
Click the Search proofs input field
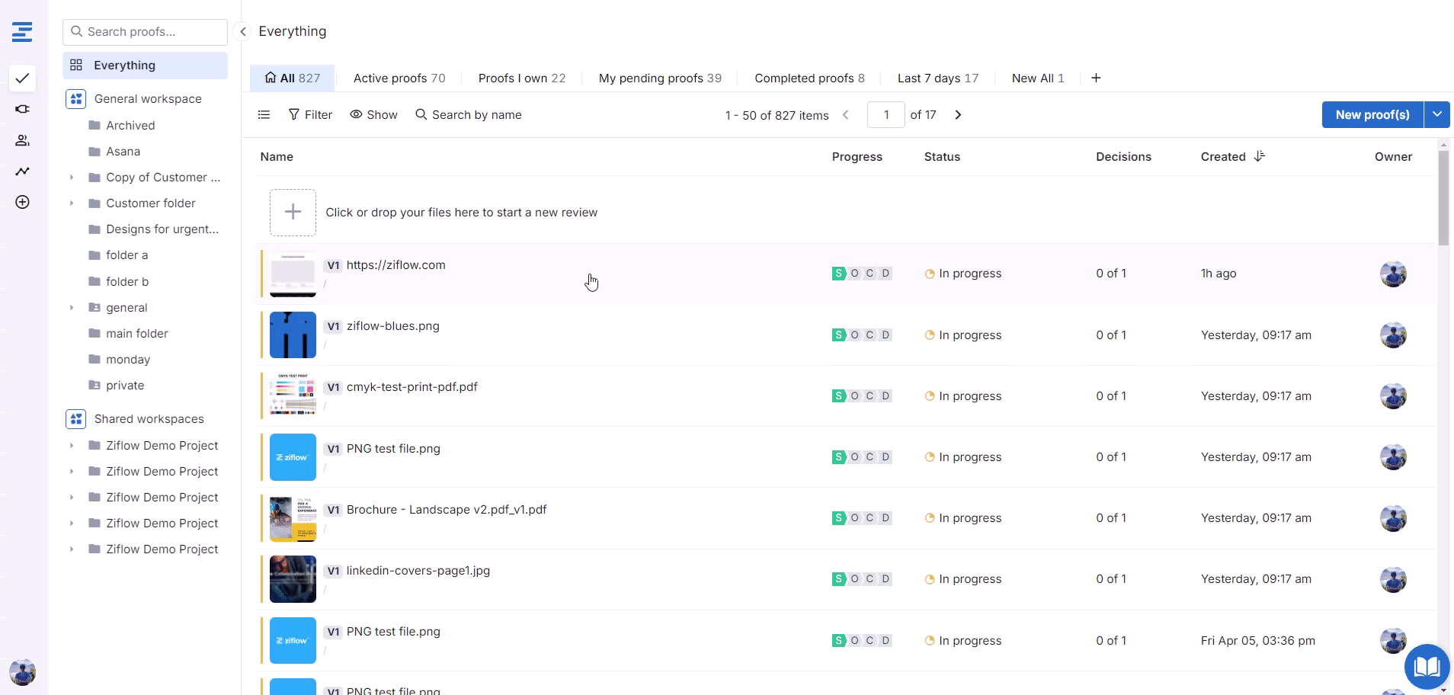(145, 32)
